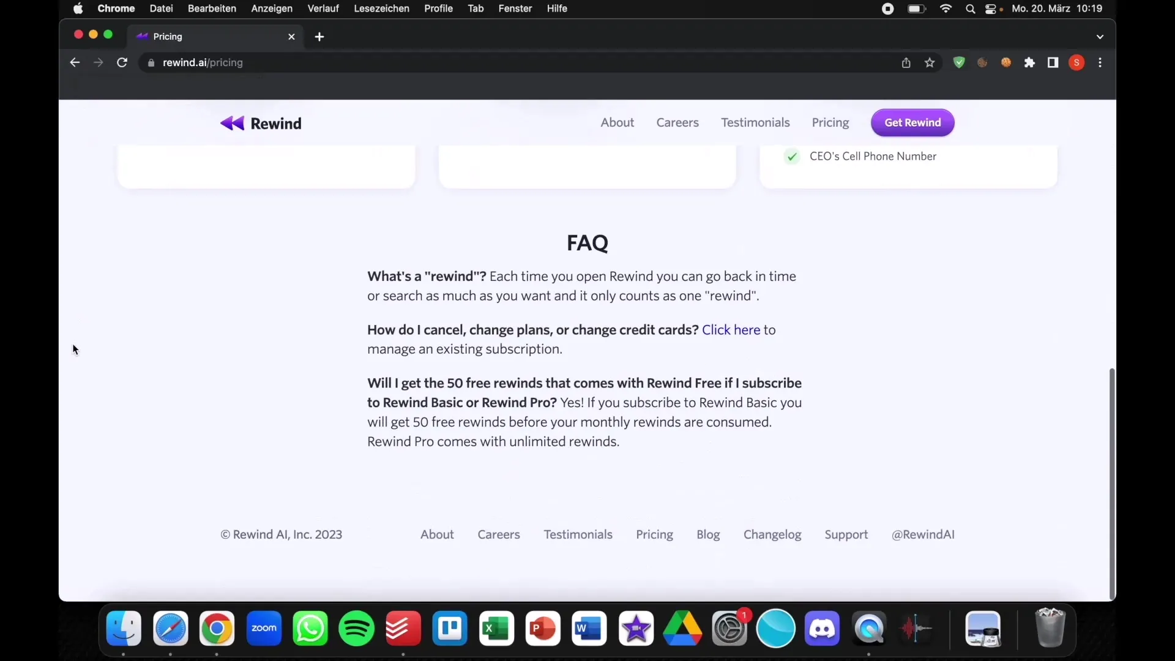Launch Discord from the dock
This screenshot has width=1175, height=661.
pyautogui.click(x=821, y=628)
